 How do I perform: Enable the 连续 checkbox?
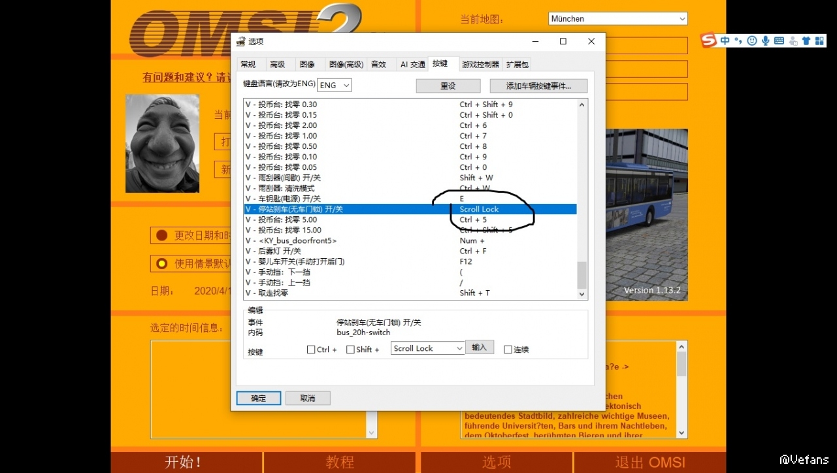(x=508, y=350)
